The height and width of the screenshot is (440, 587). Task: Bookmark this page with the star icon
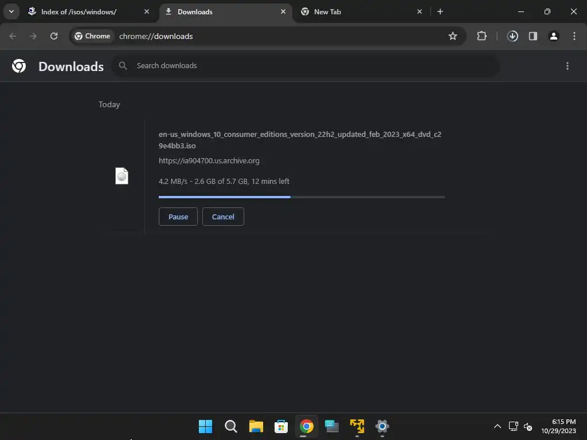tap(453, 36)
